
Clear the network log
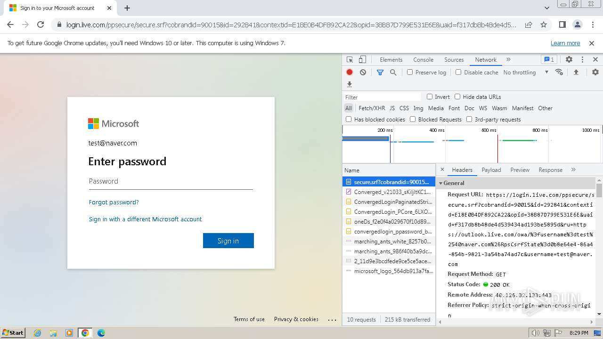point(363,72)
